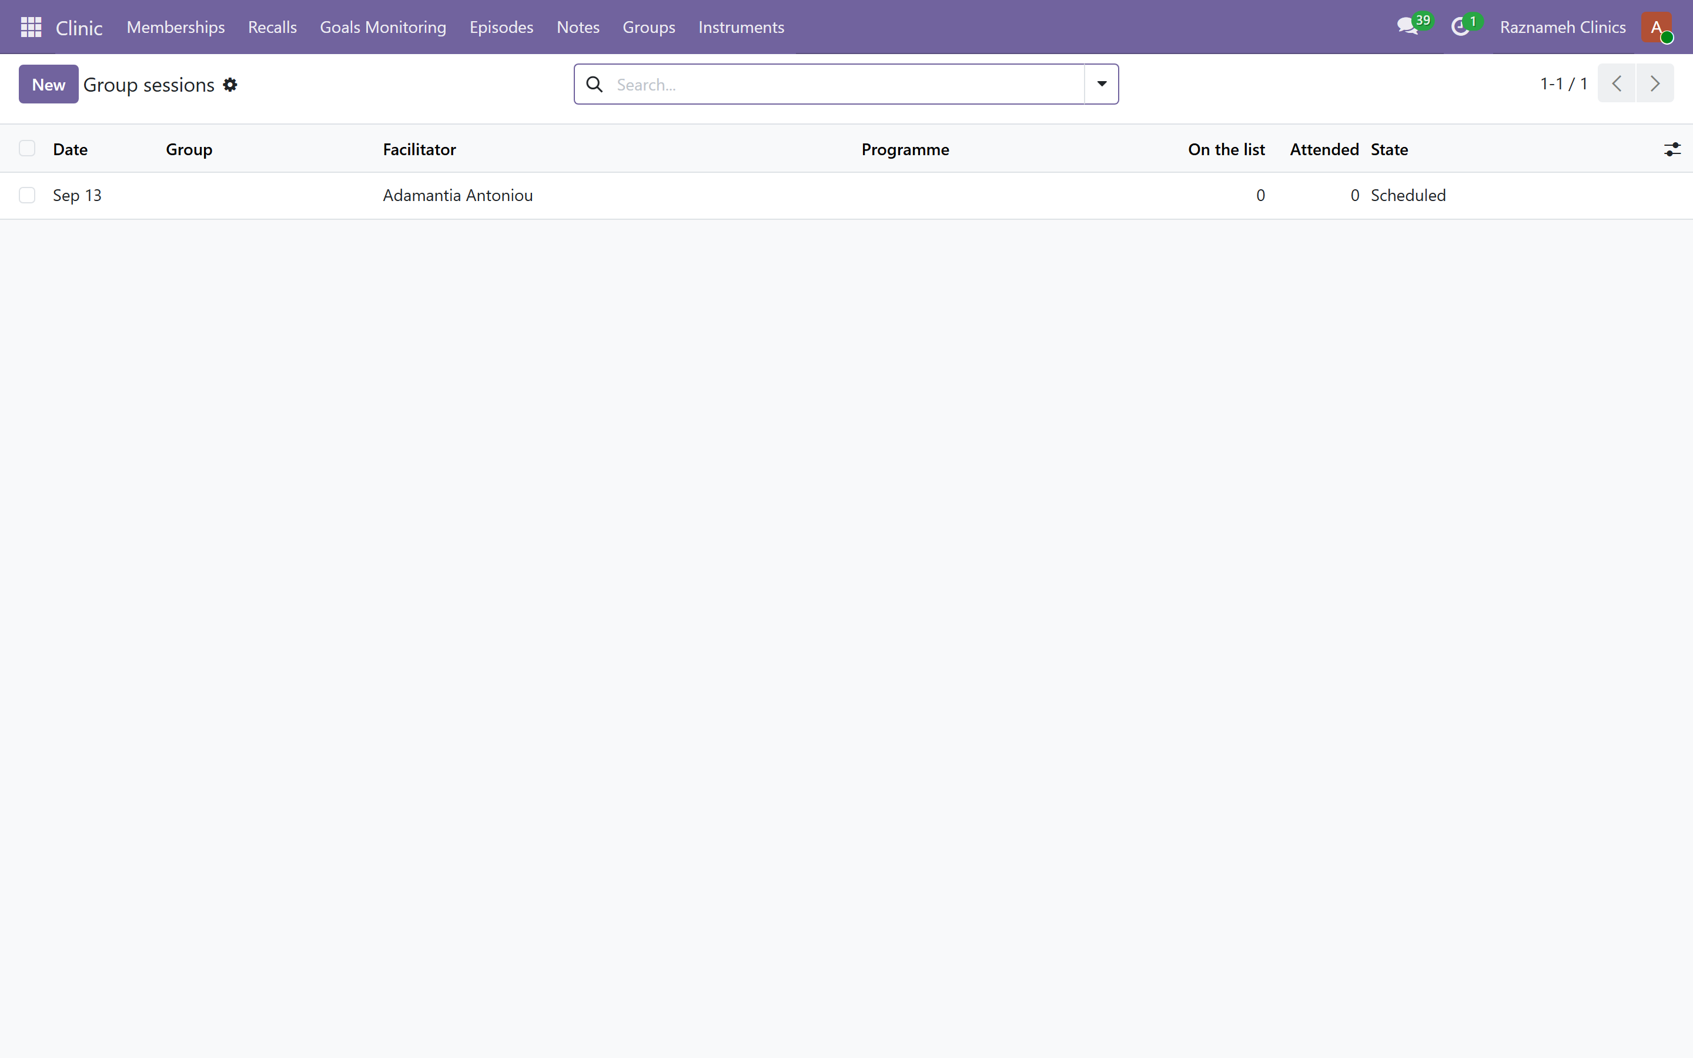Select the Sep 13 row checkbox
Image resolution: width=1693 pixels, height=1058 pixels.
point(27,195)
